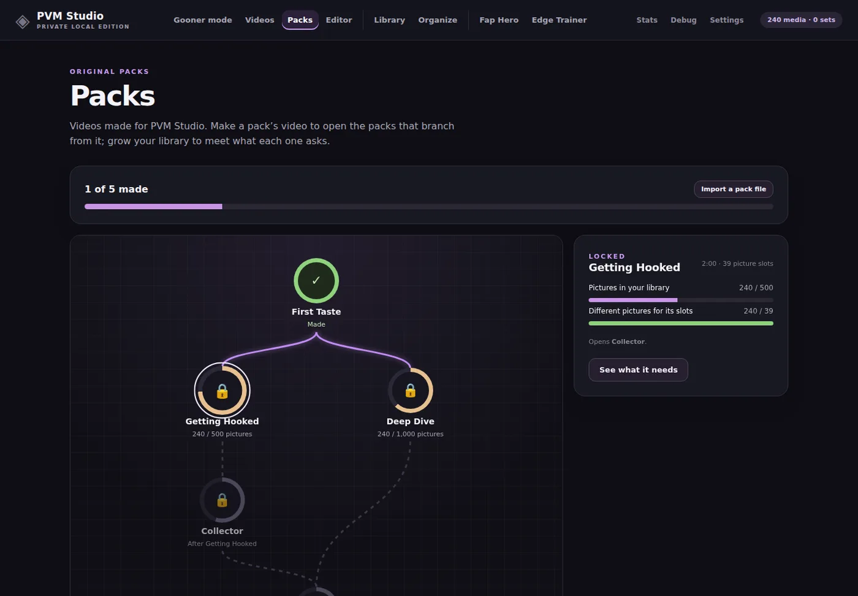The image size is (858, 596).
Task: Click the See what it needs button
Action: (x=638, y=370)
